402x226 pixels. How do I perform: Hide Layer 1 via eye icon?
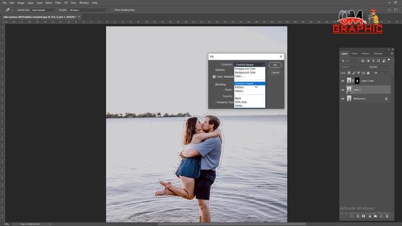pos(343,90)
